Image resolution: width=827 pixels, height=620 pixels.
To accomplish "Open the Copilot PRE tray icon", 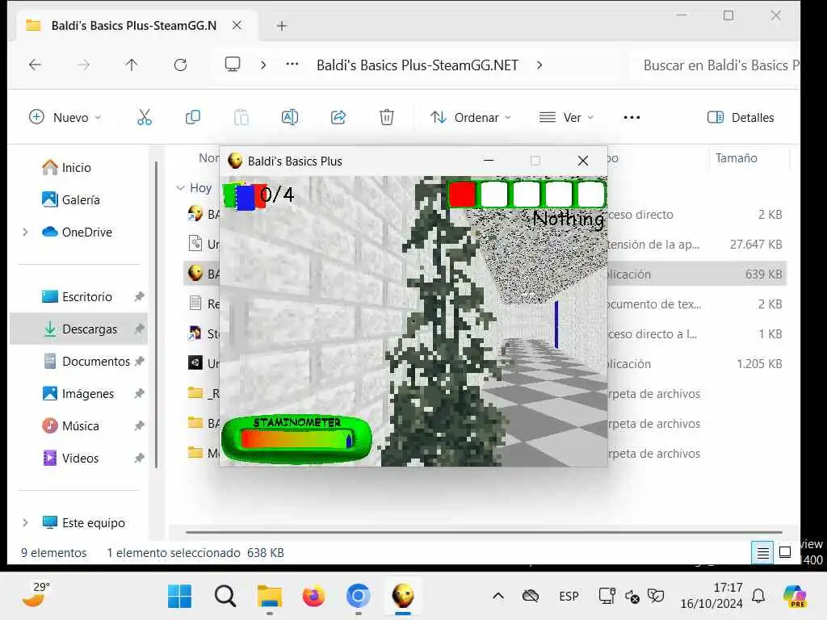I will click(x=795, y=597).
